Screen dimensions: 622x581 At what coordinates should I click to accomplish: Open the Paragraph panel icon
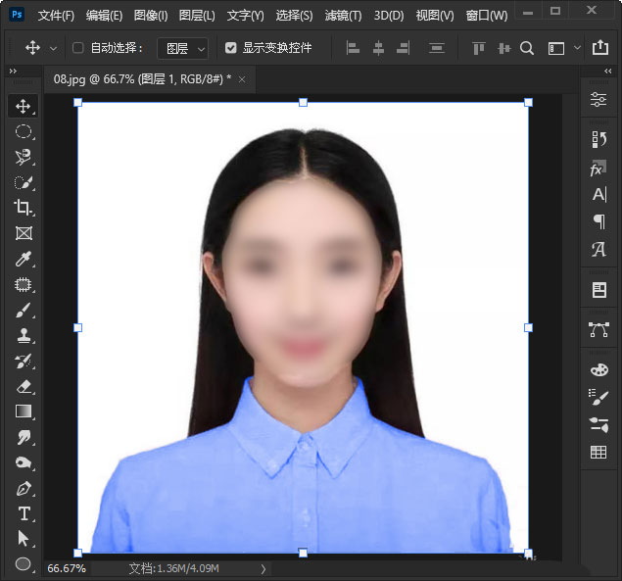[599, 221]
